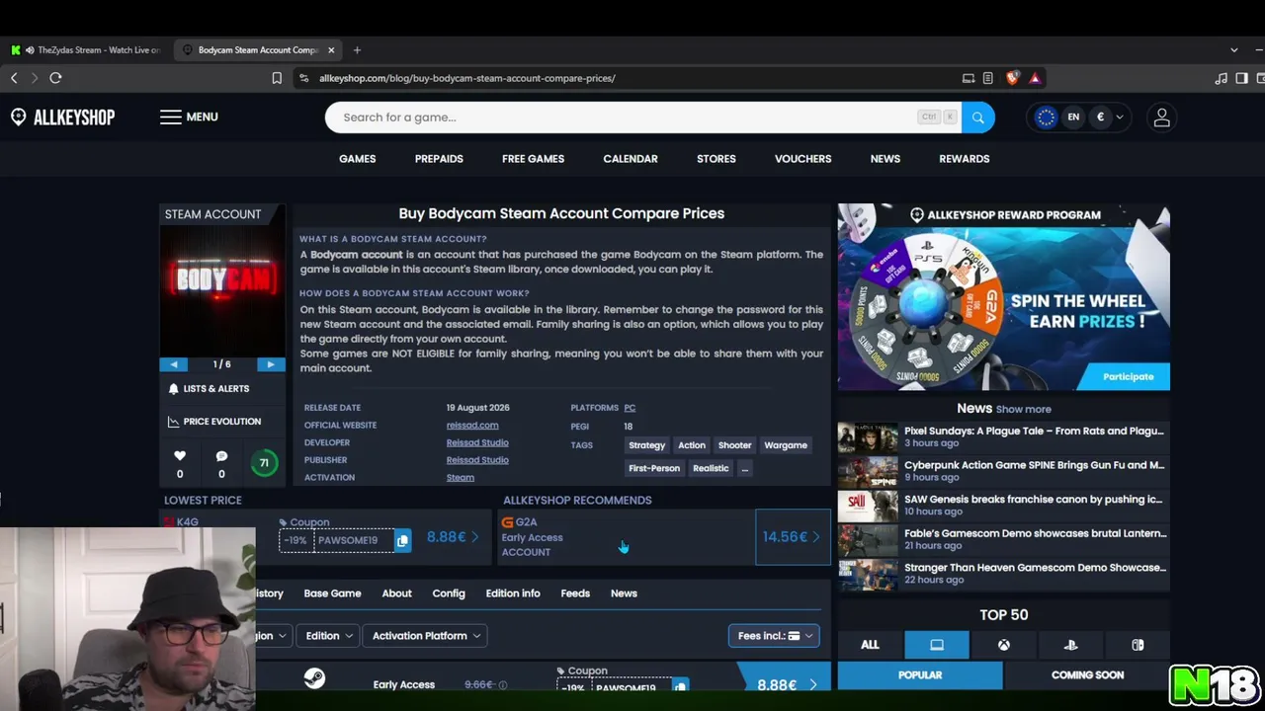Open the PREPAIDS menu

point(439,159)
